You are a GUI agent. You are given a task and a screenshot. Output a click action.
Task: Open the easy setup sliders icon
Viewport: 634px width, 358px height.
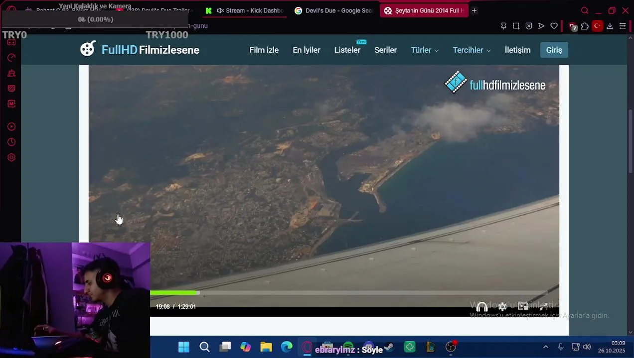pyautogui.click(x=623, y=26)
